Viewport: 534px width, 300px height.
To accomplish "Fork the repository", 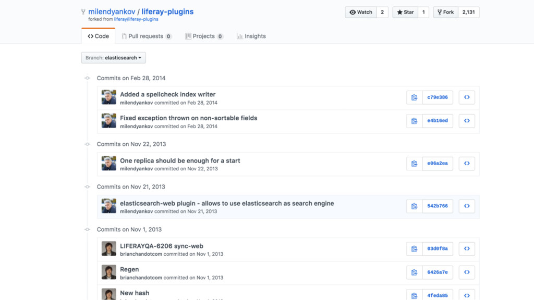I will [446, 12].
